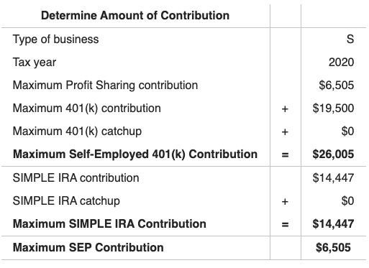Screen dimensions: 369x268
Task: Select the $26,005 total amount
Action: [x=333, y=154]
